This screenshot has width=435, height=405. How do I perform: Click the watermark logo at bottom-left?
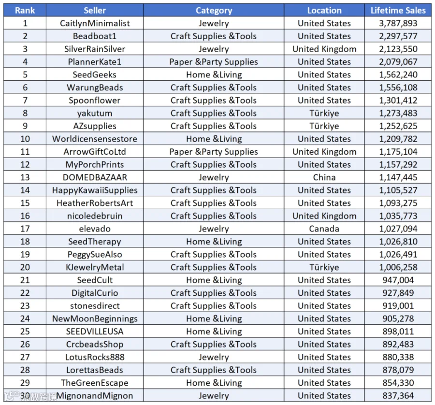click(30, 396)
